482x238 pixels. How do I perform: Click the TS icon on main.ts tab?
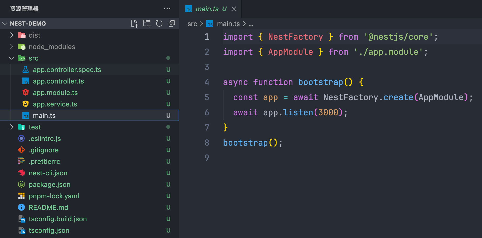tap(189, 9)
